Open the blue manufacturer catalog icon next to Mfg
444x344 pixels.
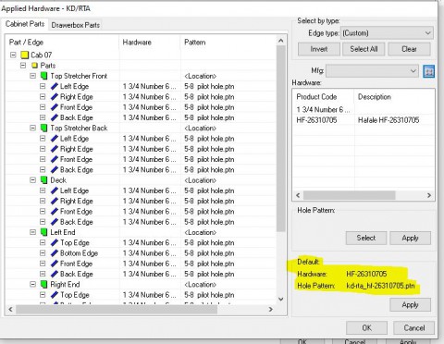pos(429,71)
